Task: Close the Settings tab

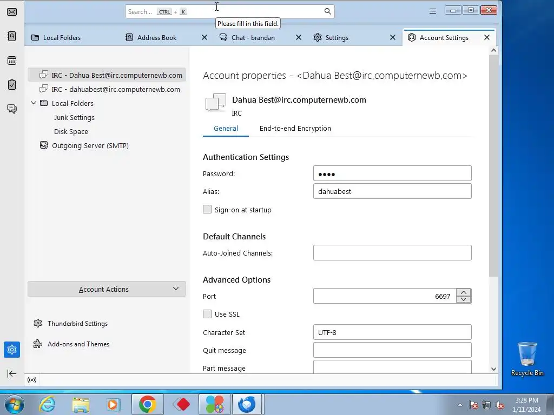Action: [x=393, y=37]
